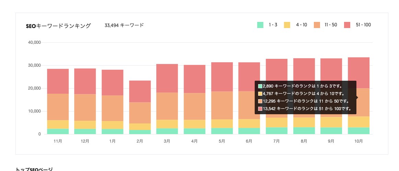Select the yellow segment of 10月 bar
399x171 pixels.
coord(358,122)
